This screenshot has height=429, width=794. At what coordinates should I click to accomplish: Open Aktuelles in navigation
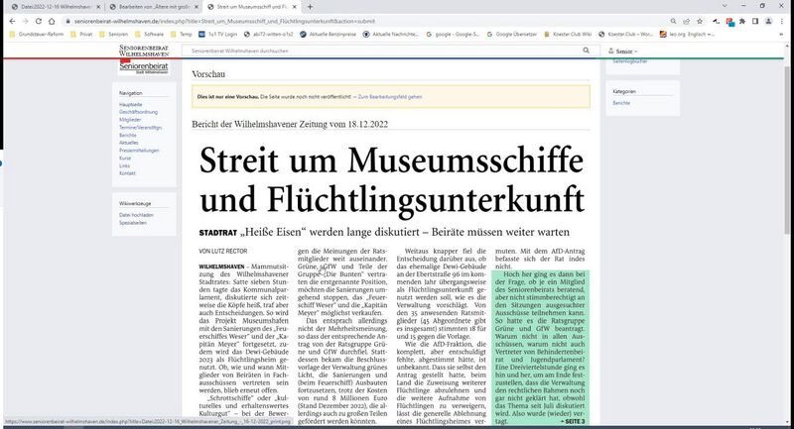click(x=129, y=143)
